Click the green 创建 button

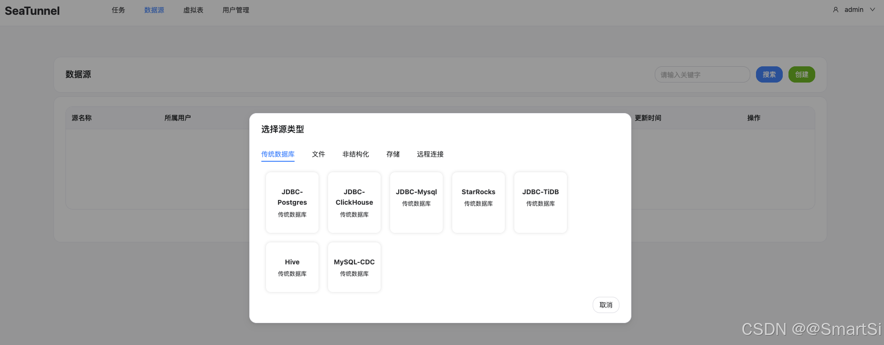802,74
